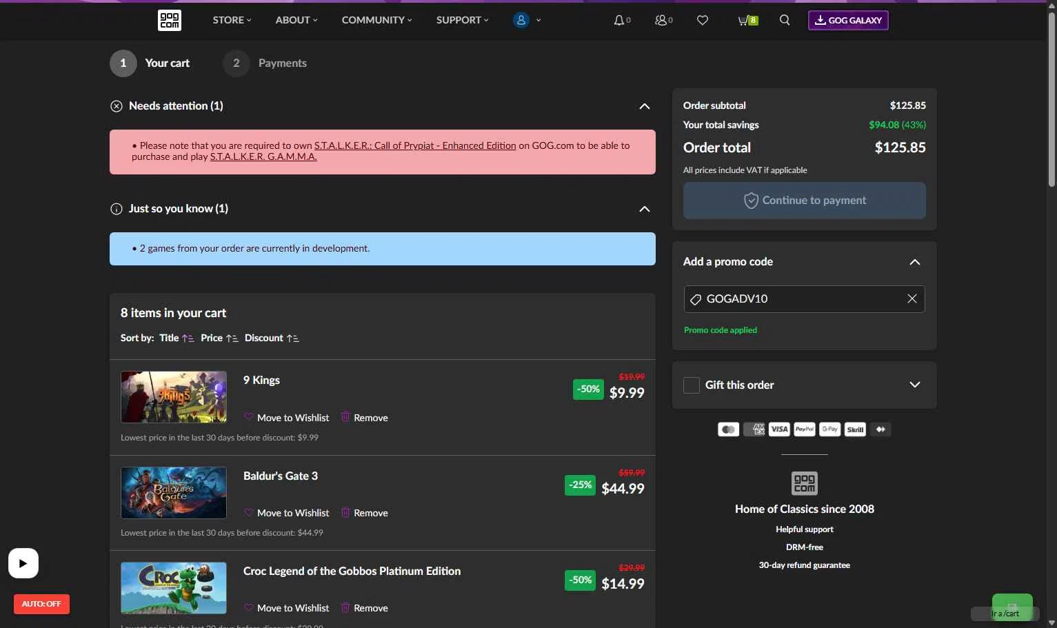Screen dimensions: 1057x628
Task: Click the trash icon for Baldur's Gate 3
Action: tap(345, 512)
